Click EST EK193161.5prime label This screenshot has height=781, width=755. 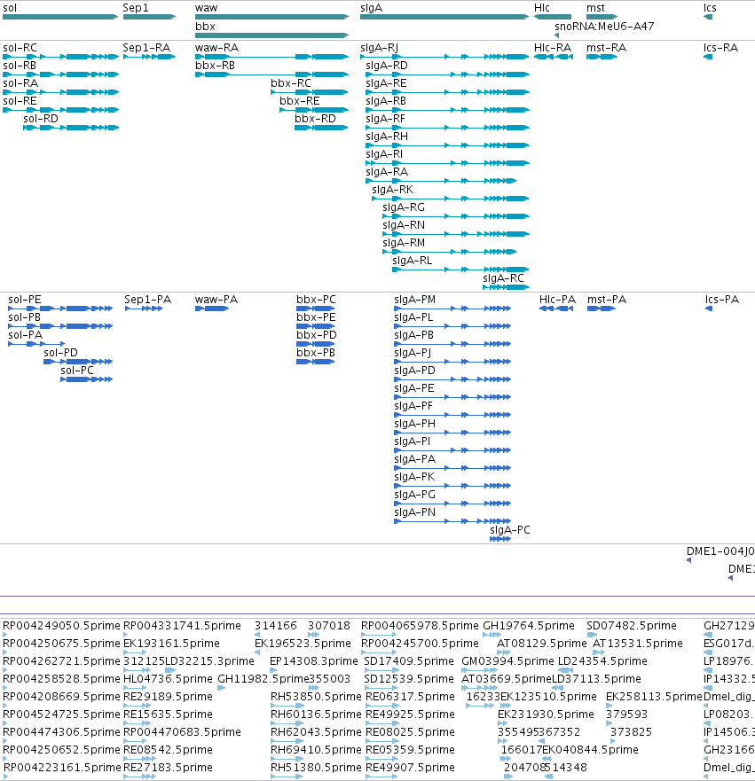171,644
